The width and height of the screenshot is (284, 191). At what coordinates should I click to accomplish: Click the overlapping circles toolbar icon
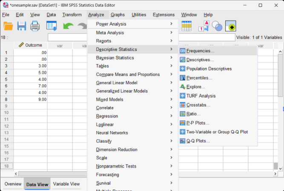click(217, 26)
